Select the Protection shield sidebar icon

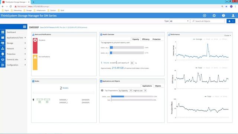[x=3, y=54]
